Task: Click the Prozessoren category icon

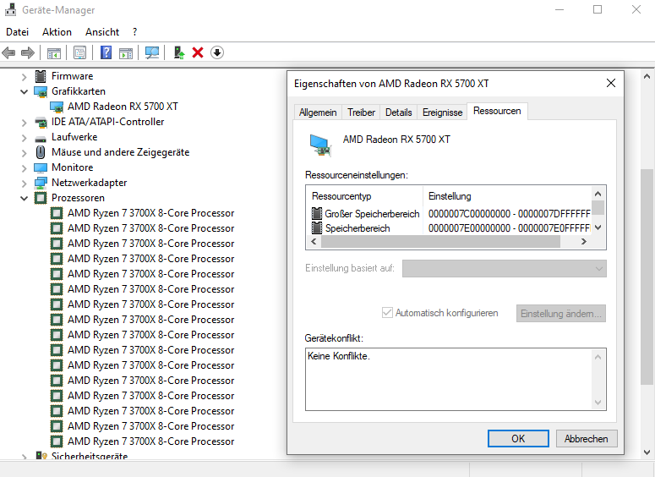Action: coord(41,198)
